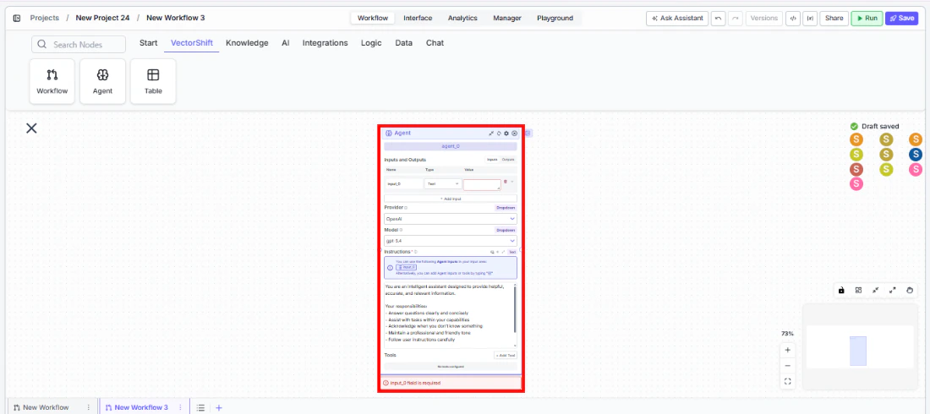The image size is (930, 414).
Task: Open options menu for New Workflow 3 tab
Action: pos(180,407)
